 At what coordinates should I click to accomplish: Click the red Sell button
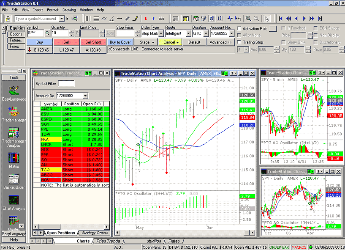coord(66,42)
